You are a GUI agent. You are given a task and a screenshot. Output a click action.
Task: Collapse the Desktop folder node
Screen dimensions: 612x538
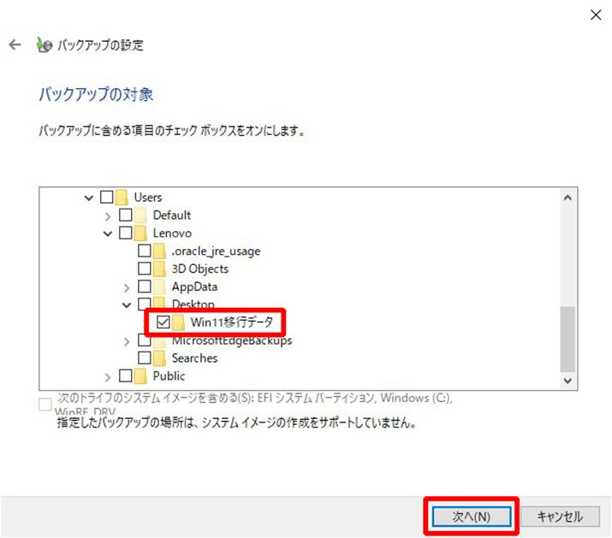tap(127, 305)
